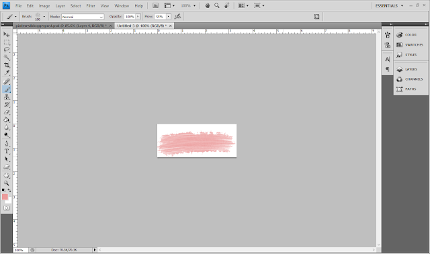Select the Path Selection tool
Screen dimensions: 430x254
point(7,159)
